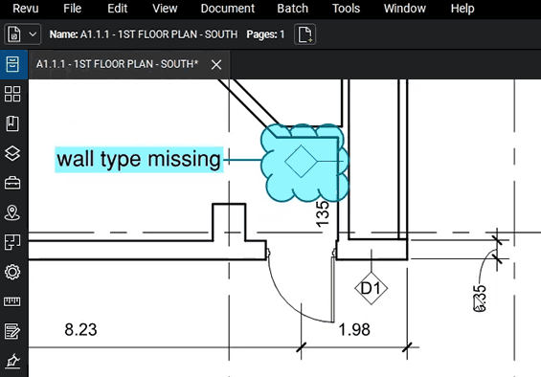Open the Forms panel icon
Screen dimensions: 541x377
(12, 331)
